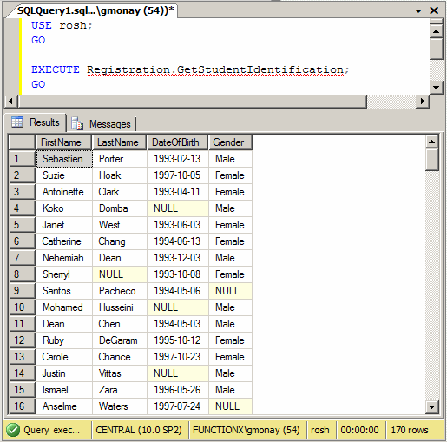Select the date cell '1993-06-03'
The height and width of the screenshot is (442, 447).
click(x=177, y=225)
